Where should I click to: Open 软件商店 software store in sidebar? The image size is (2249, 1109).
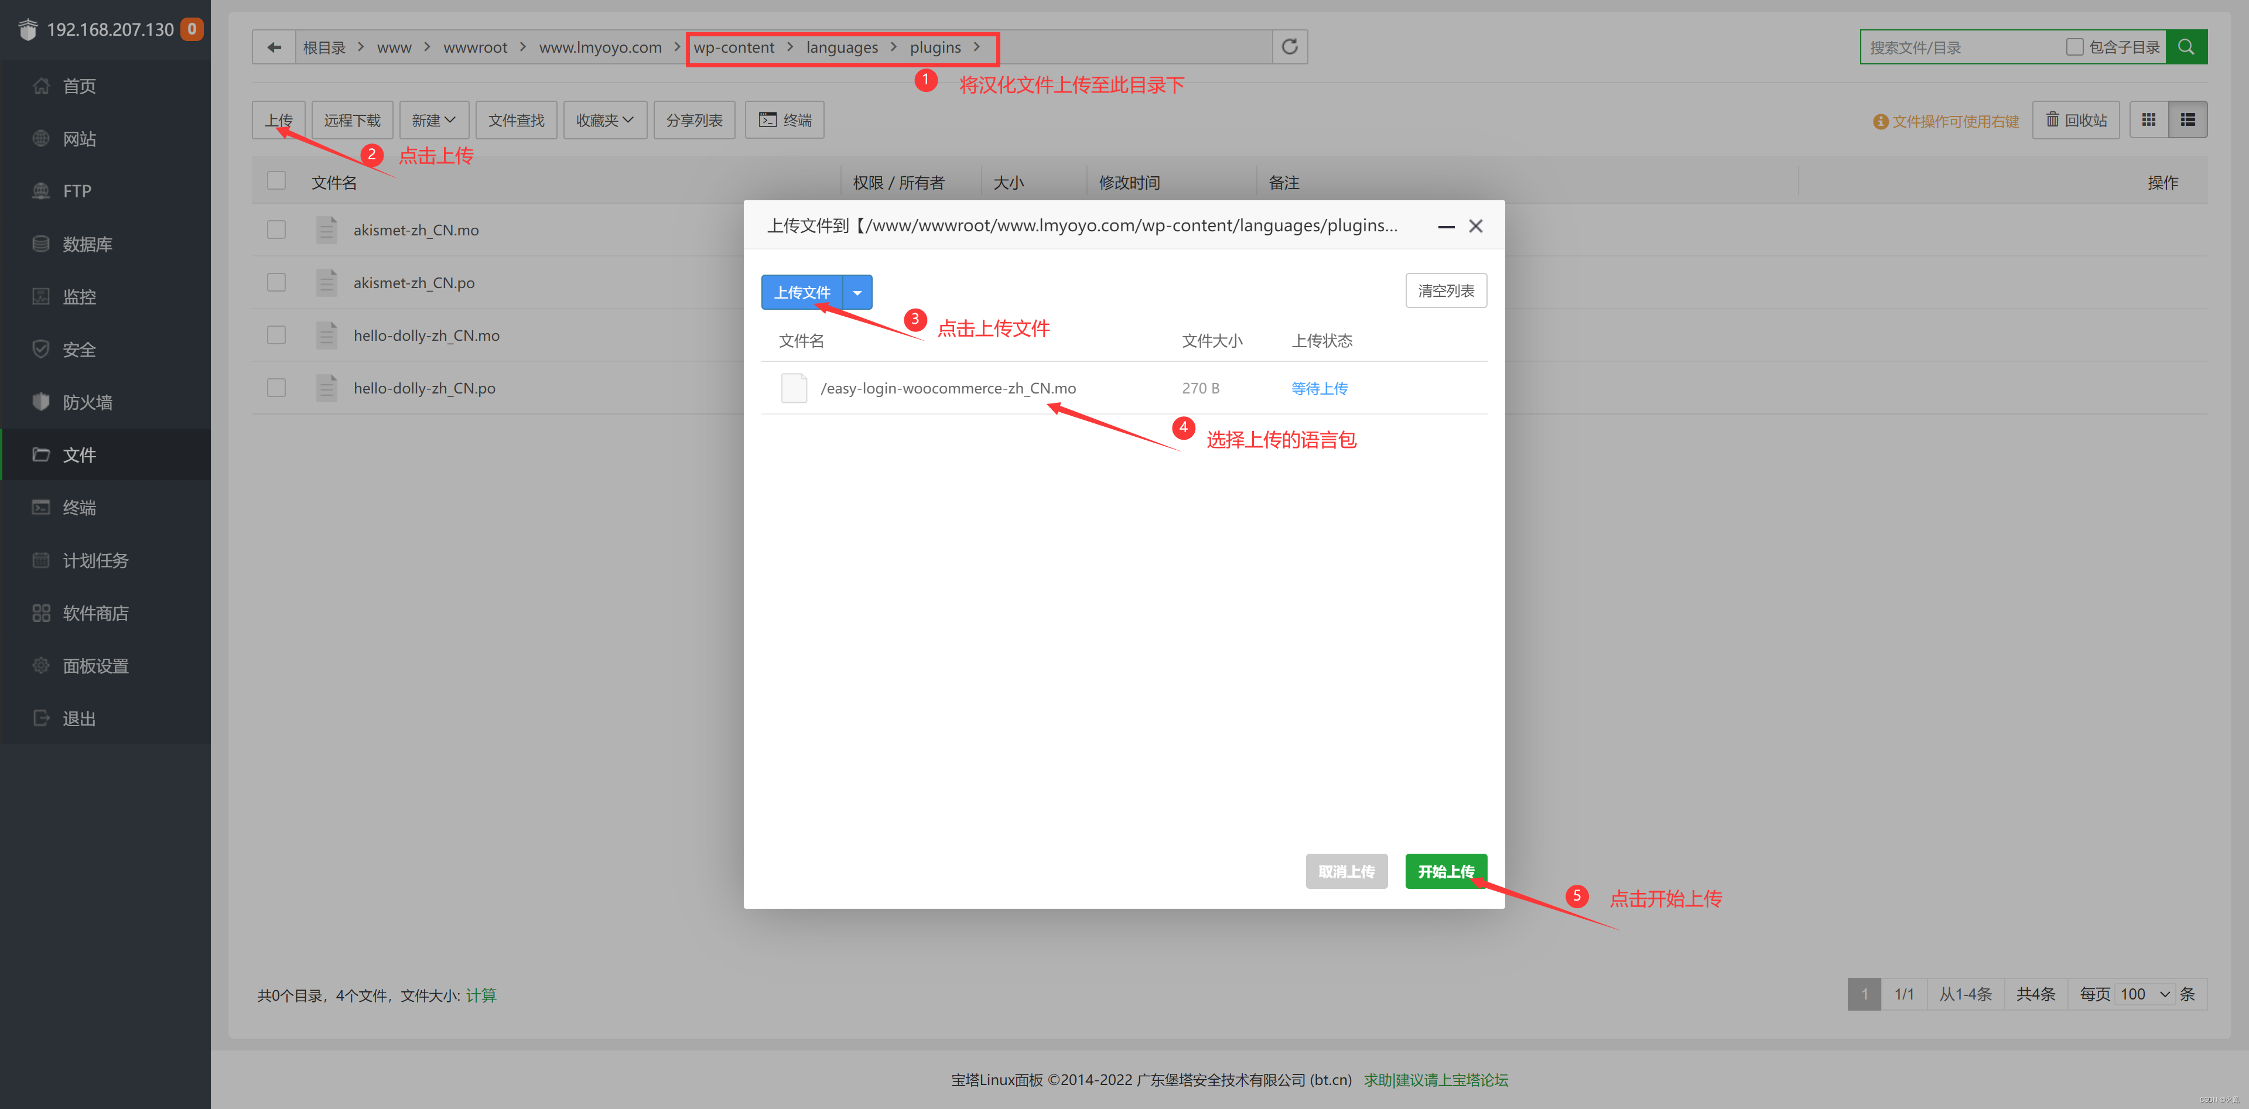pos(105,614)
